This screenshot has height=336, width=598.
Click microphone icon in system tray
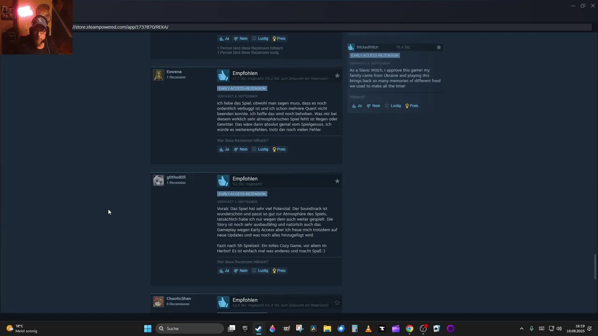pos(532,329)
